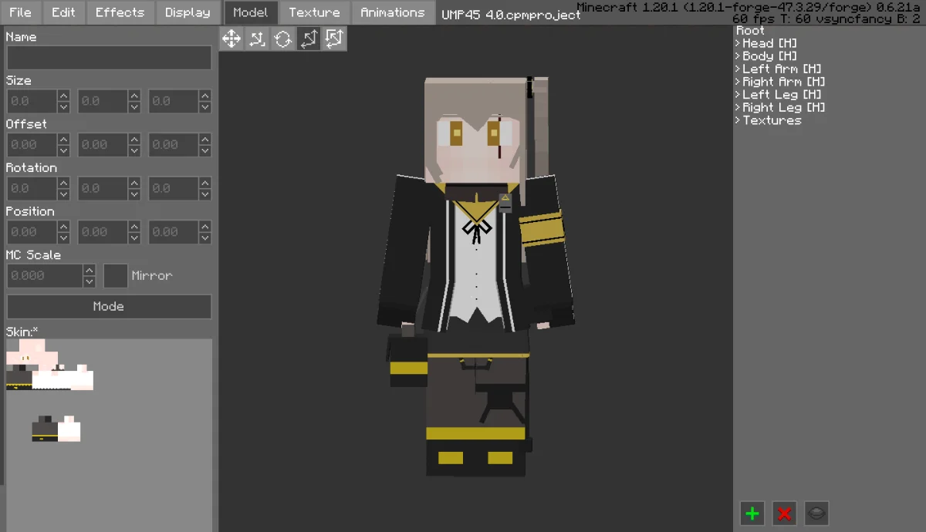Viewport: 926px width, 532px height.
Task: Increase the third Rotation value with up arrow
Action: tap(205, 183)
